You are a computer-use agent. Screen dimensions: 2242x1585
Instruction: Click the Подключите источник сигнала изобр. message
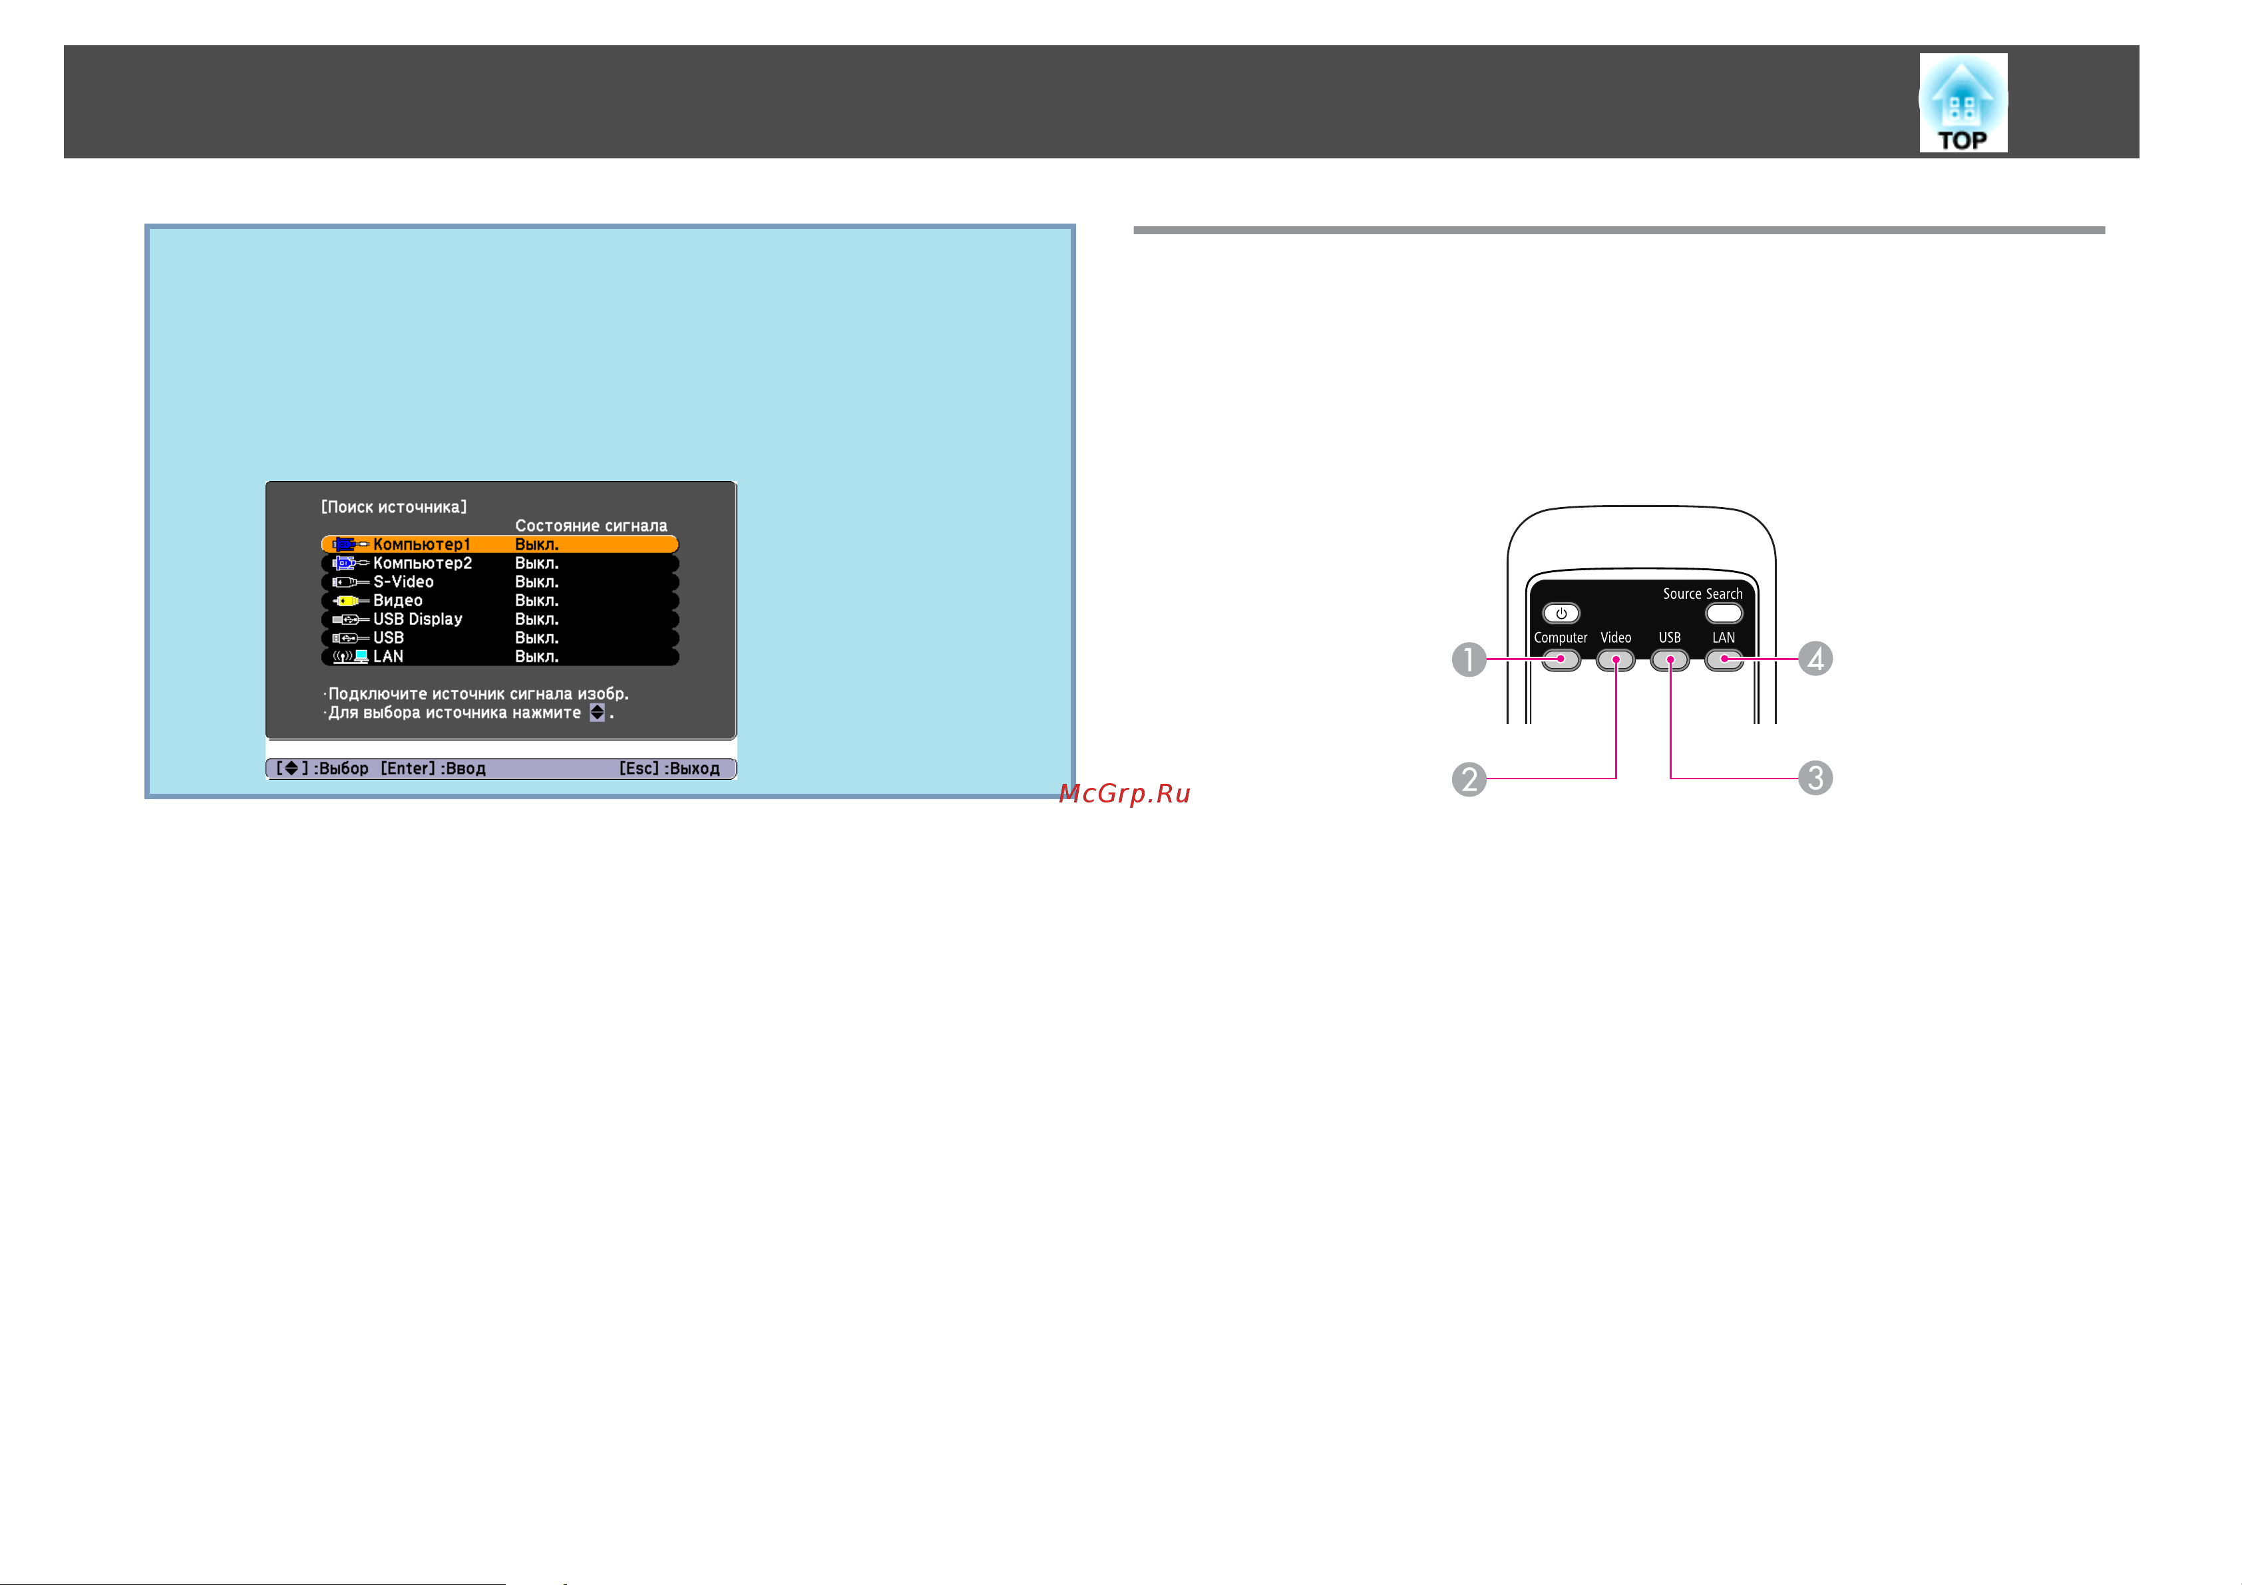pos(476,695)
